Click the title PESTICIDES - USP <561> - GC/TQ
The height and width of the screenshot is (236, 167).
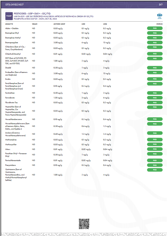[32, 13]
